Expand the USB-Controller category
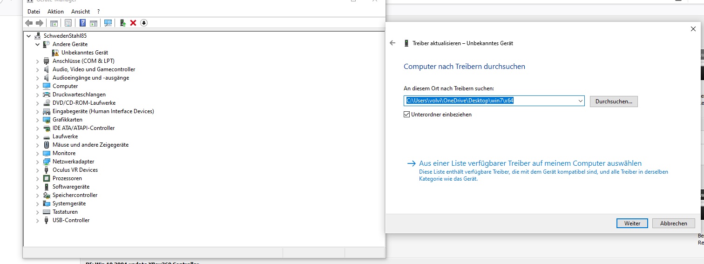The width and height of the screenshot is (704, 264). pyautogui.click(x=38, y=220)
